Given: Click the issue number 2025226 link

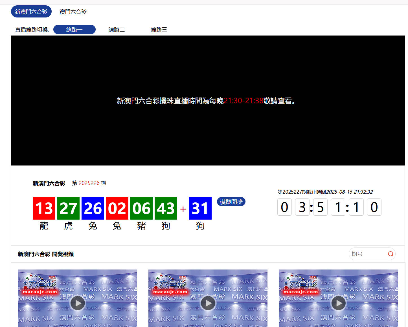Looking at the screenshot, I should coord(89,183).
